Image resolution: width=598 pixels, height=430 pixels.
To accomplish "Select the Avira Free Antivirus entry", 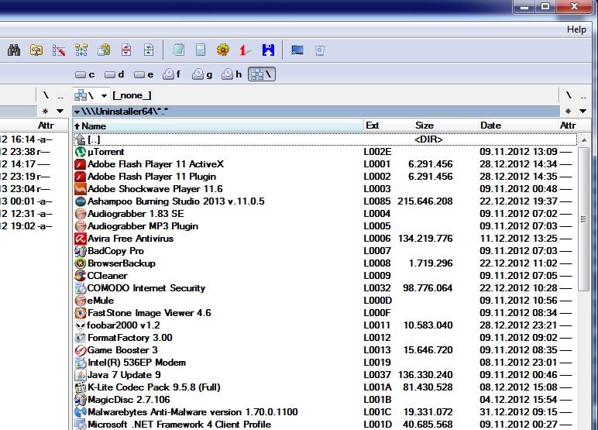I will 129,239.
